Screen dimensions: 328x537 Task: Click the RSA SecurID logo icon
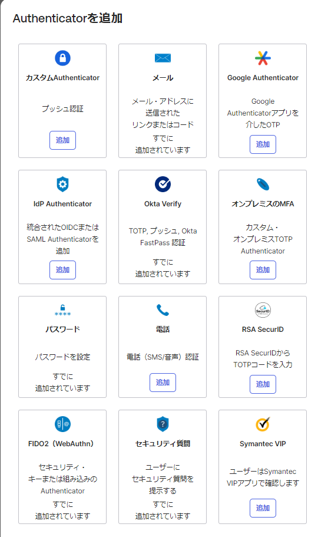coord(263,310)
